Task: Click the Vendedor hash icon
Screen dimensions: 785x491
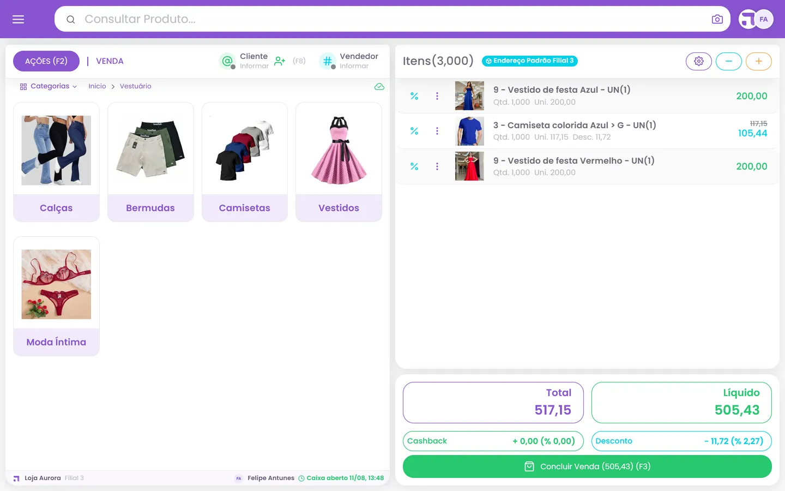Action: click(327, 61)
